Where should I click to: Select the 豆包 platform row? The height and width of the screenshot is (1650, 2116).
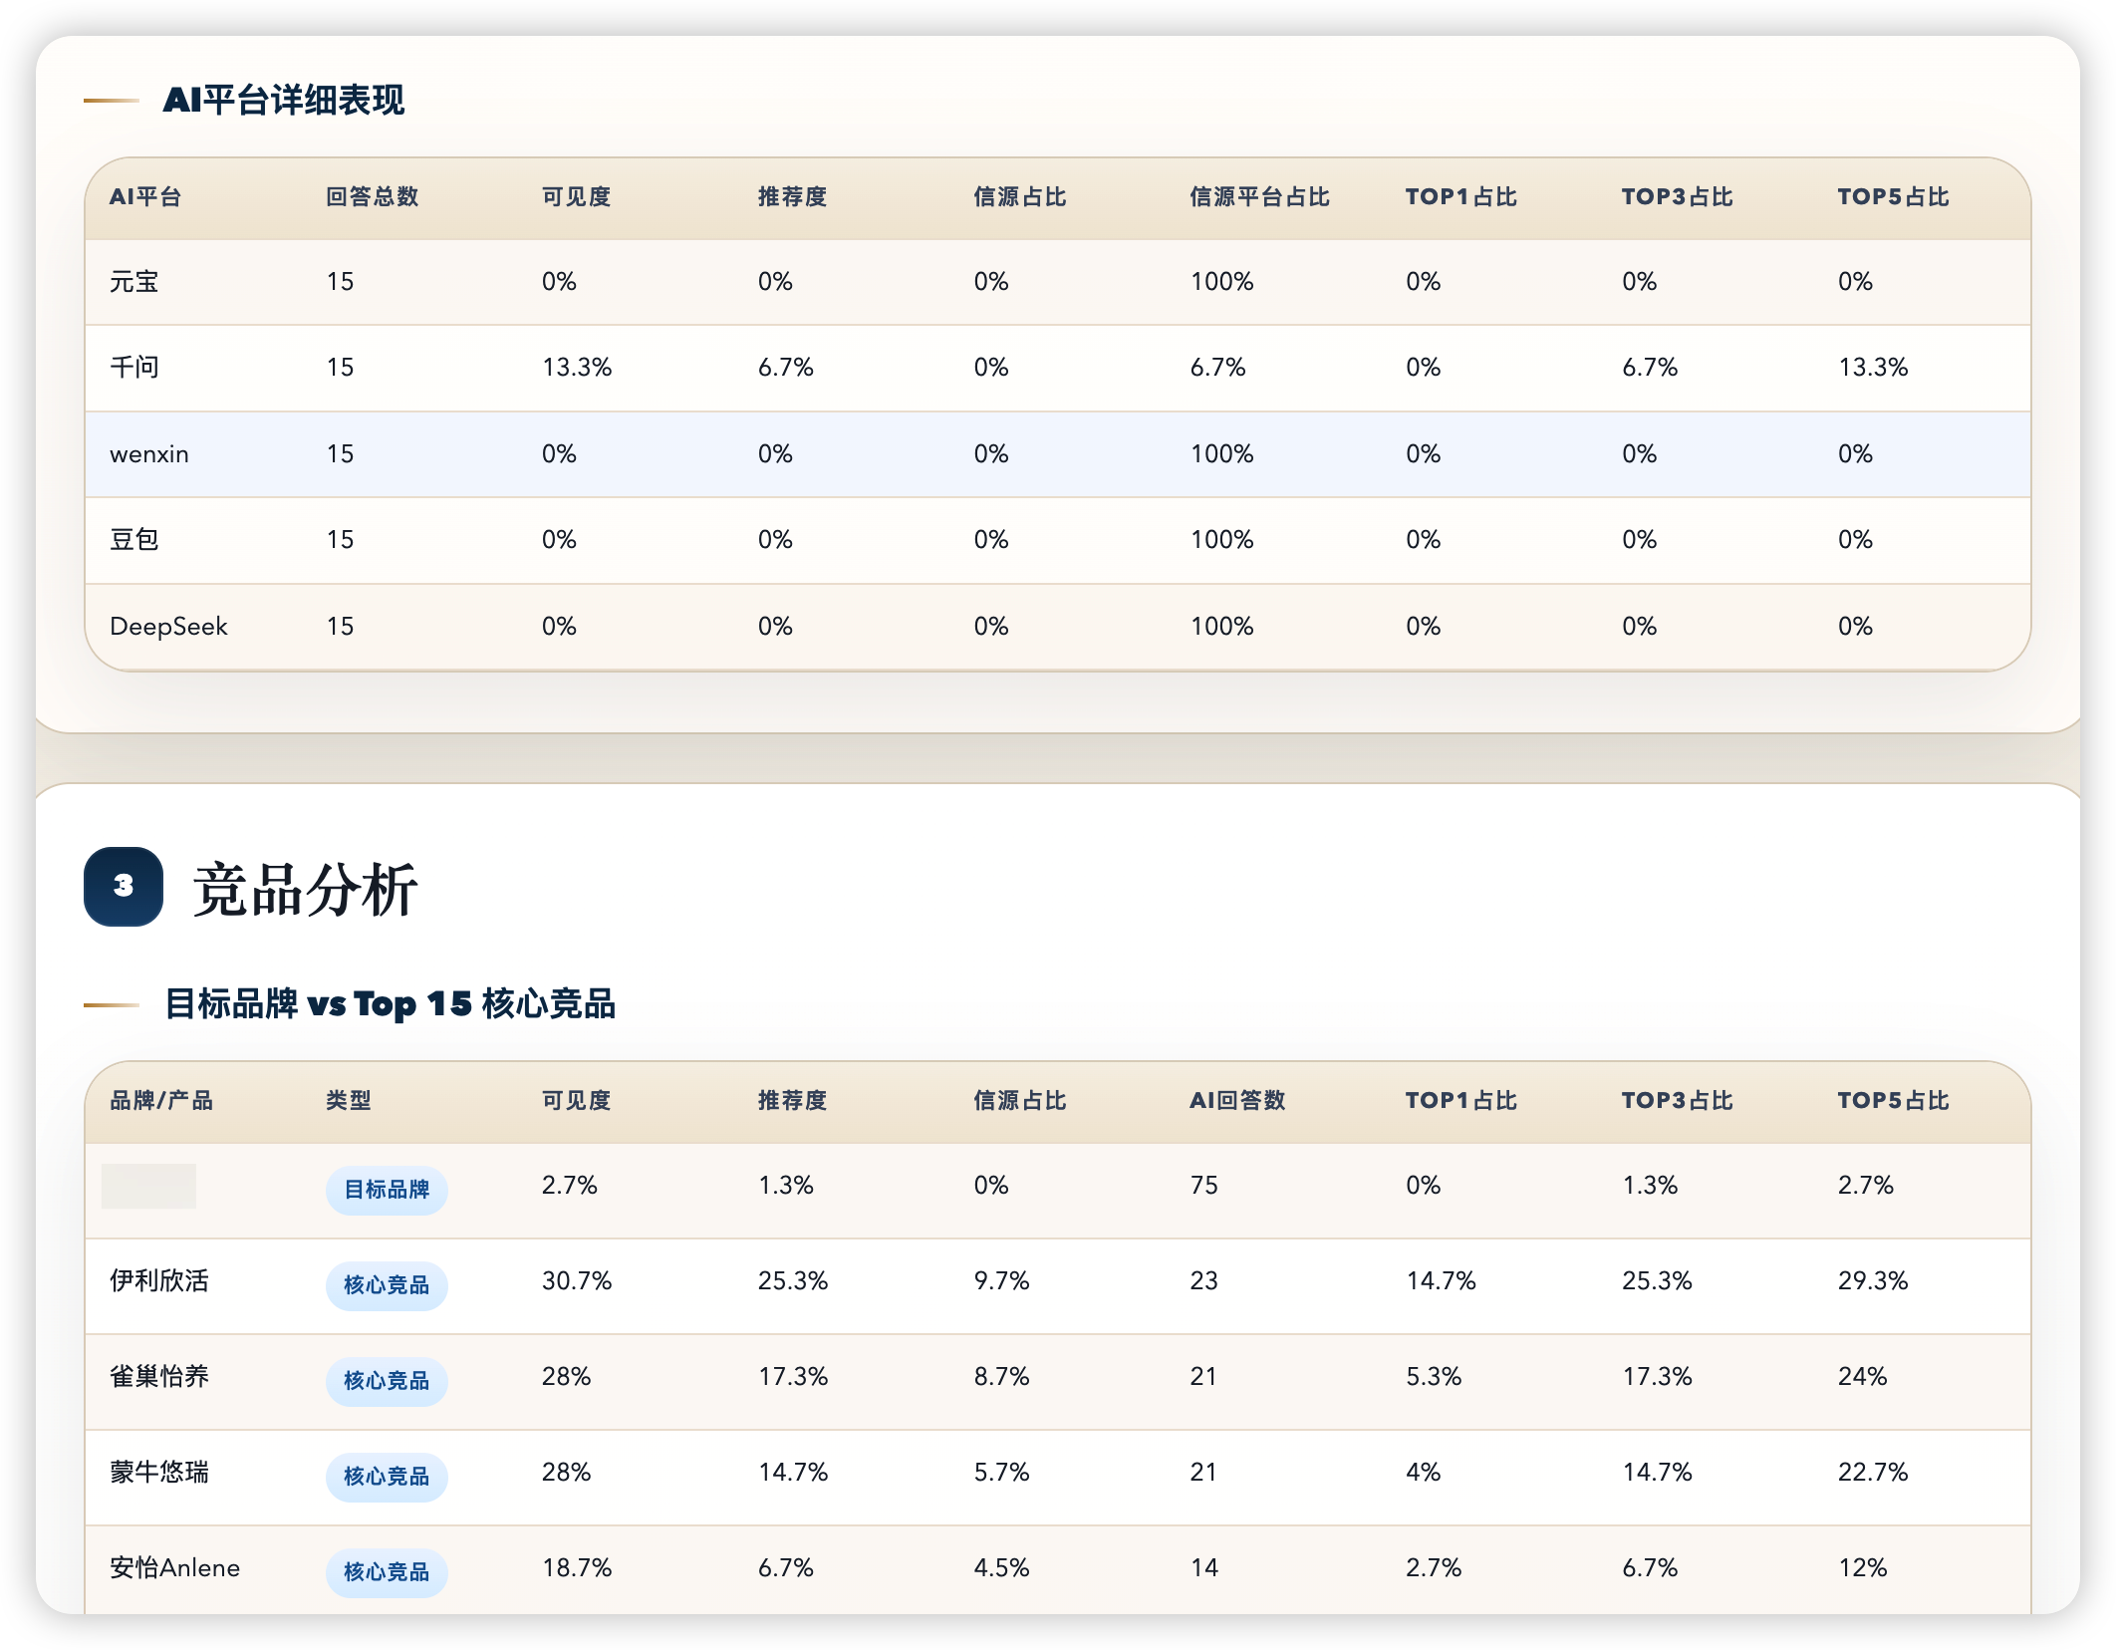pyautogui.click(x=134, y=540)
